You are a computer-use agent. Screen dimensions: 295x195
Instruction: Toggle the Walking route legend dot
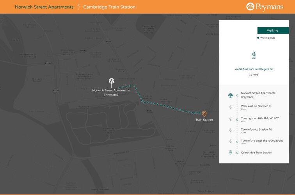tap(258, 38)
